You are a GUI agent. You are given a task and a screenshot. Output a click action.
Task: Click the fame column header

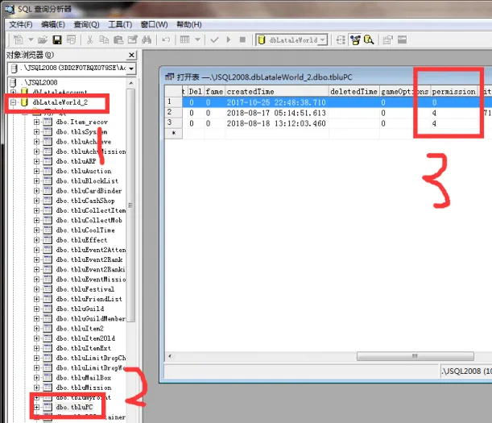tap(214, 91)
